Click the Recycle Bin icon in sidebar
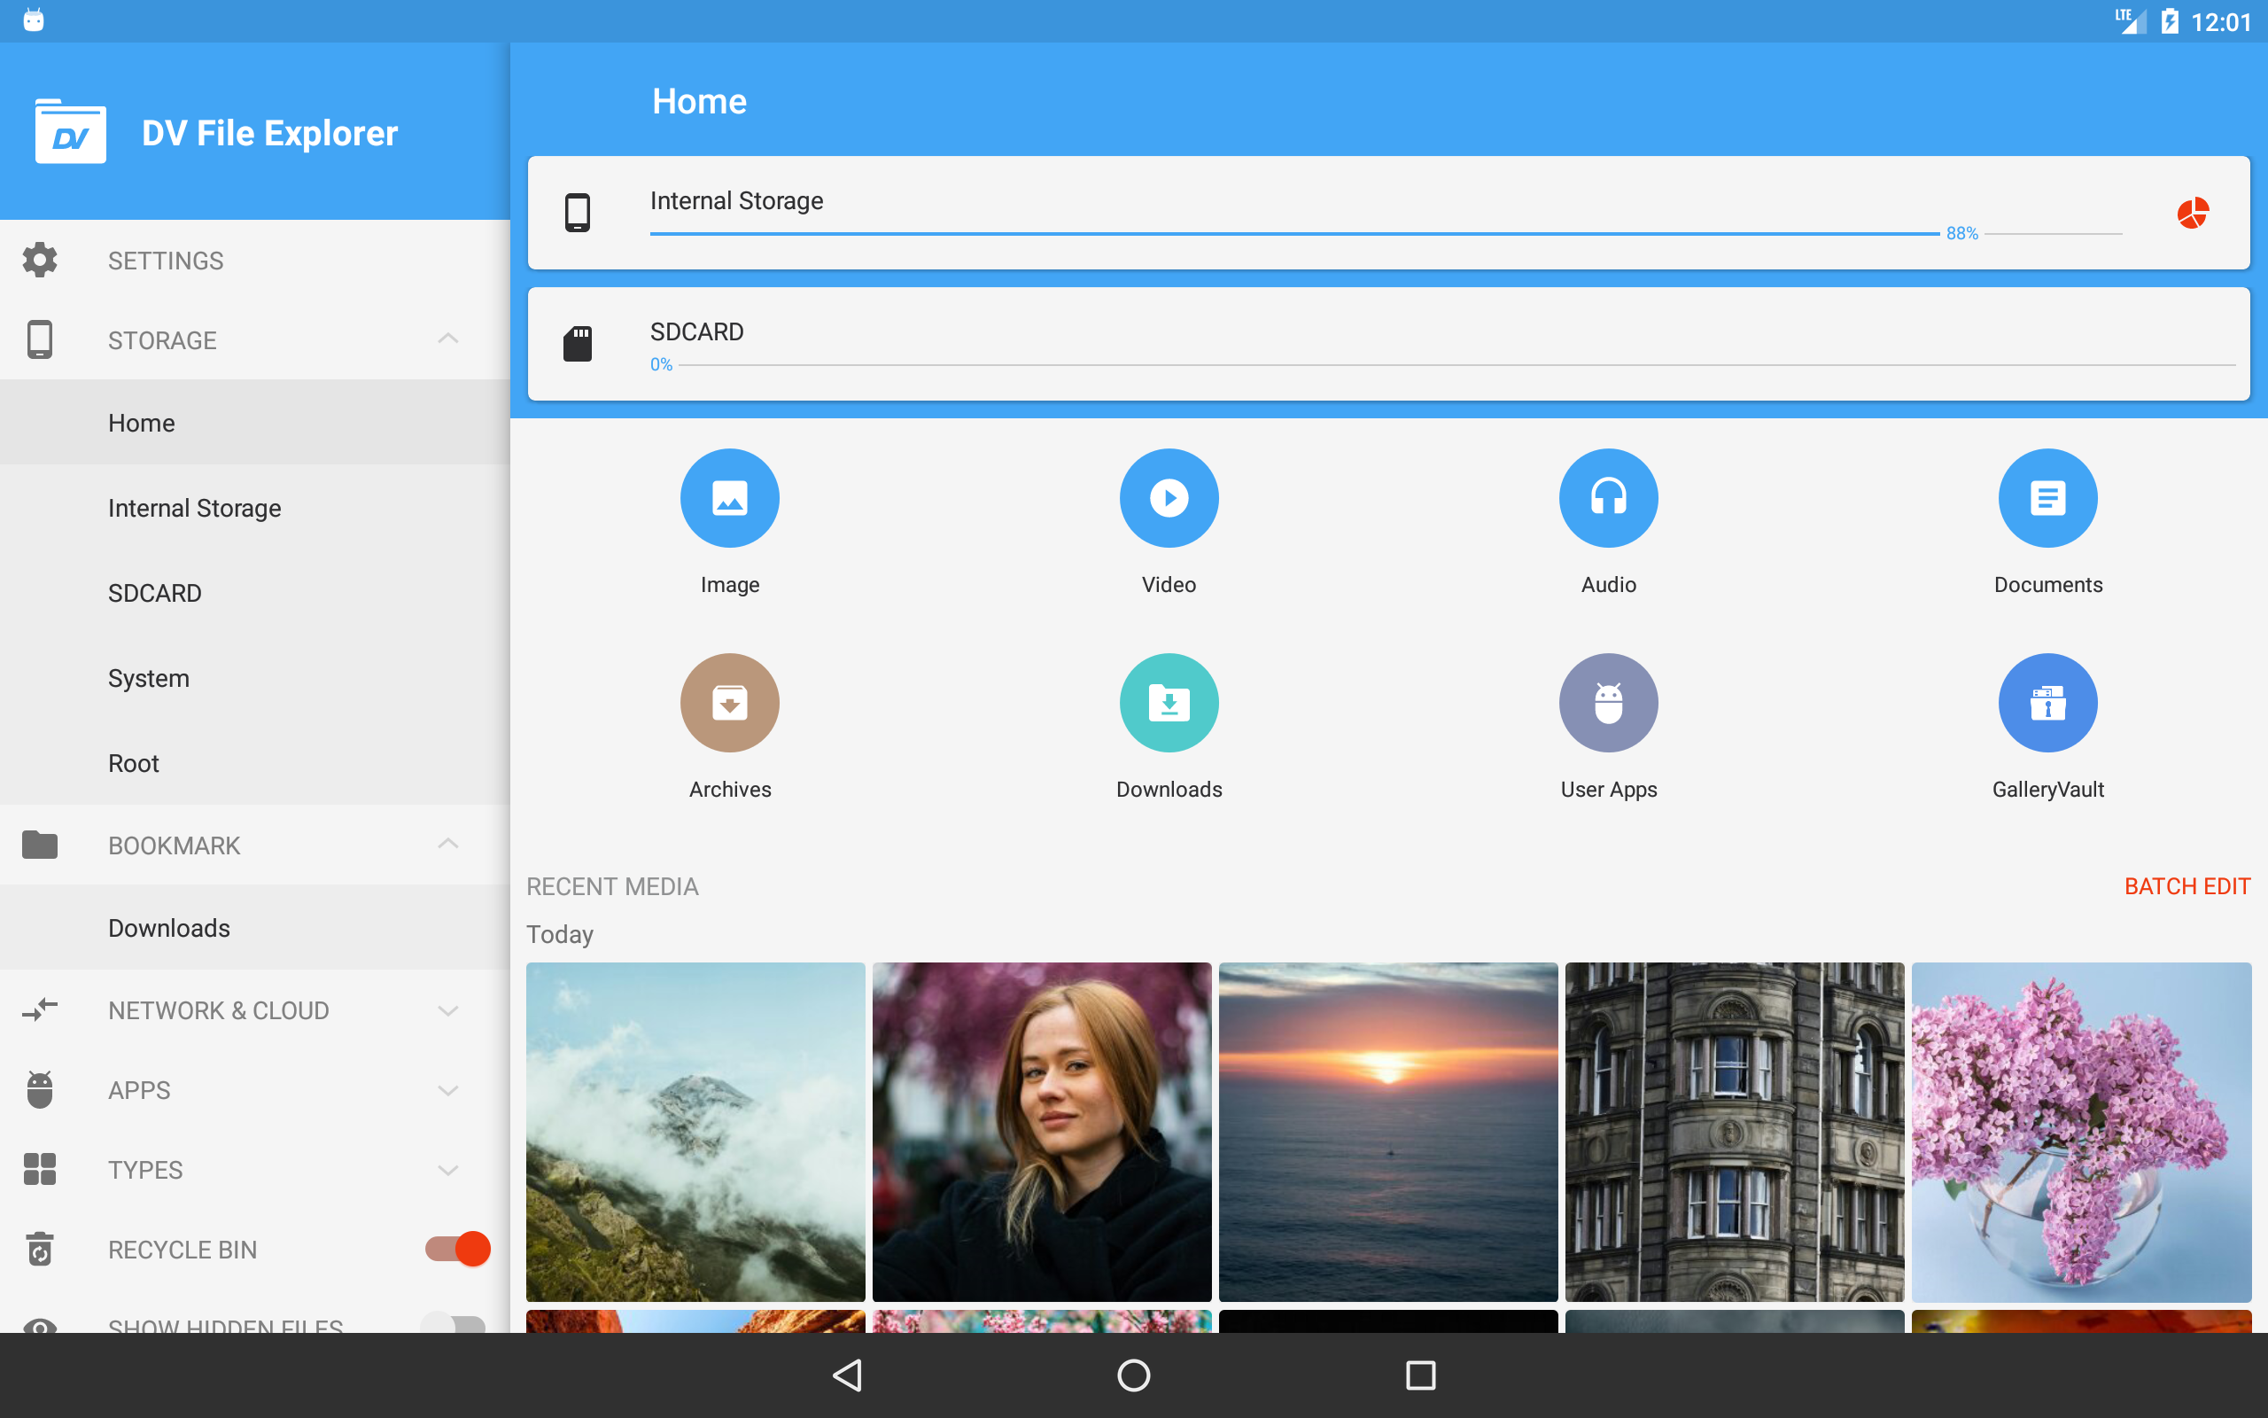Screen dimensions: 2268x1418 39,1250
